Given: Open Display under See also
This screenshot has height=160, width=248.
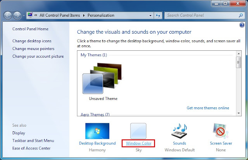Looking at the screenshot, I should click(x=19, y=133).
